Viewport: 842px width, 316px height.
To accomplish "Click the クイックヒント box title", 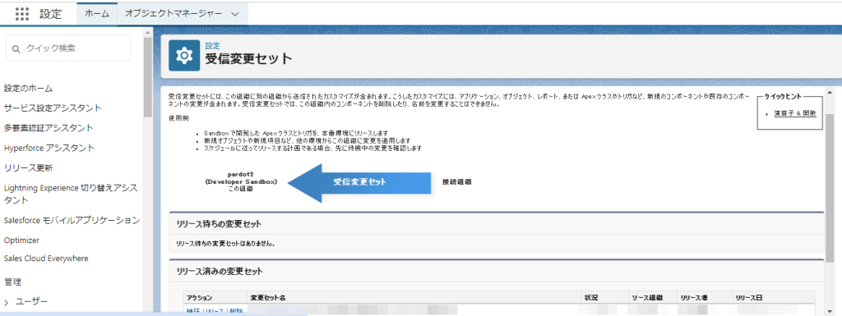I will tap(783, 96).
